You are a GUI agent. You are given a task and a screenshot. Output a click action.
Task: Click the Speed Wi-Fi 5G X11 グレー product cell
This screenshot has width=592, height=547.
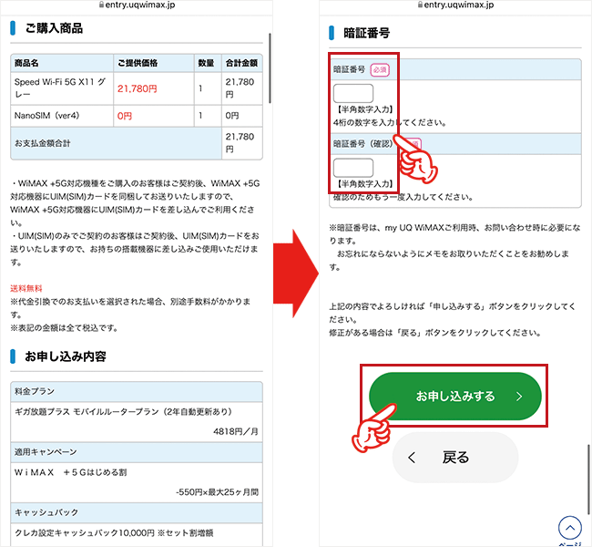pos(62,88)
